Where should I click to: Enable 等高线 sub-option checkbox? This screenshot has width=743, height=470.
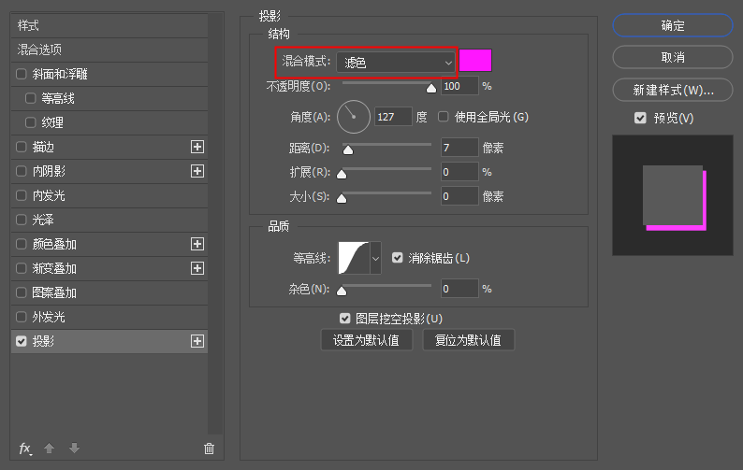[x=30, y=98]
